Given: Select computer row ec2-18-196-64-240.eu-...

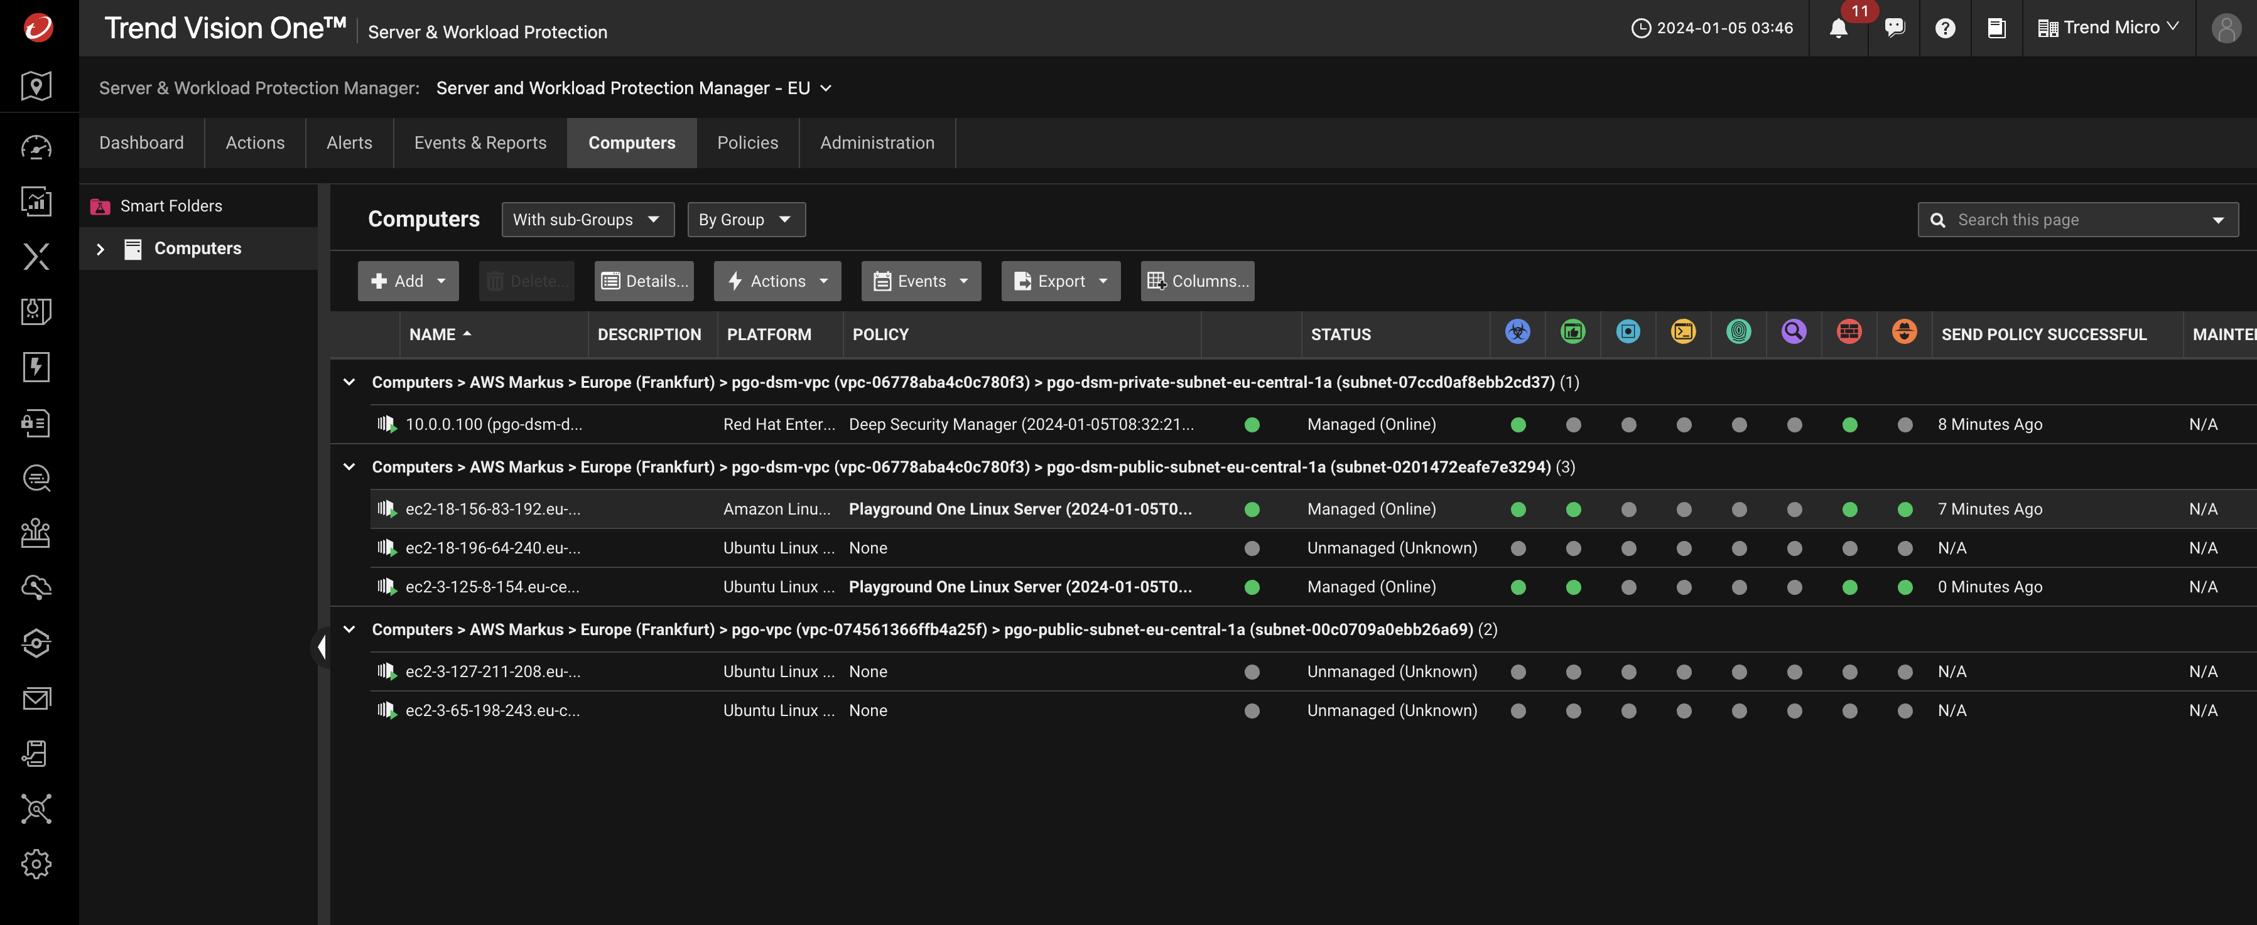Looking at the screenshot, I should (x=1313, y=547).
